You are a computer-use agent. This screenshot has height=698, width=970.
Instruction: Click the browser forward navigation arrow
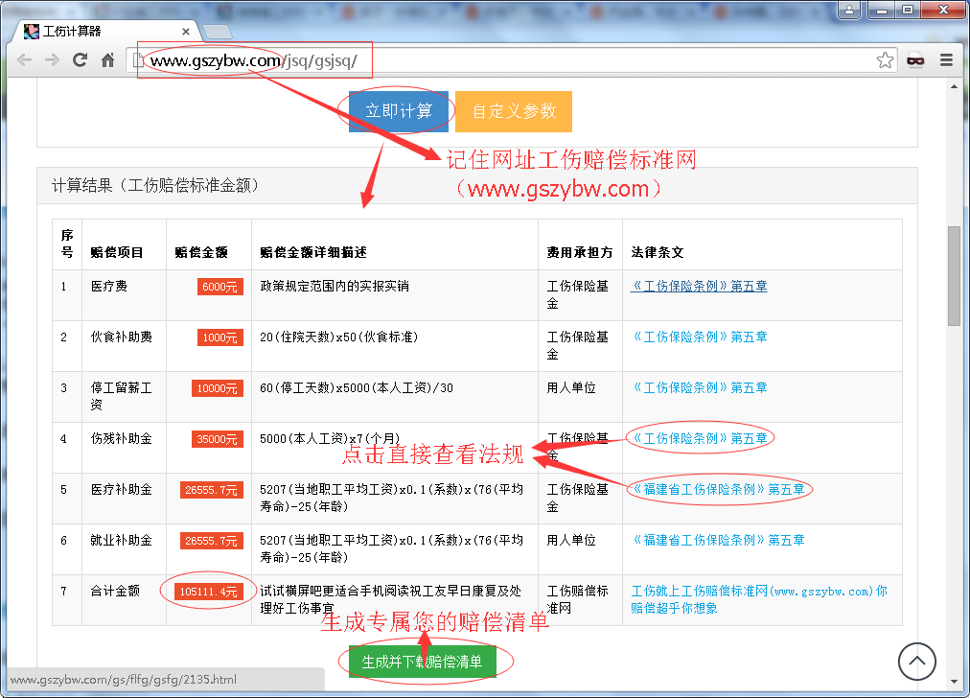pyautogui.click(x=52, y=59)
